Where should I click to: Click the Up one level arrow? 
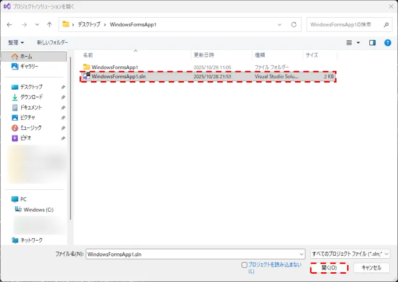[50, 25]
